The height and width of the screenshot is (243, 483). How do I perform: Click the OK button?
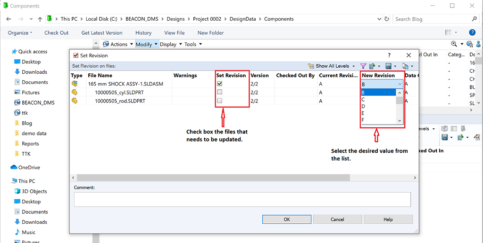(287, 219)
